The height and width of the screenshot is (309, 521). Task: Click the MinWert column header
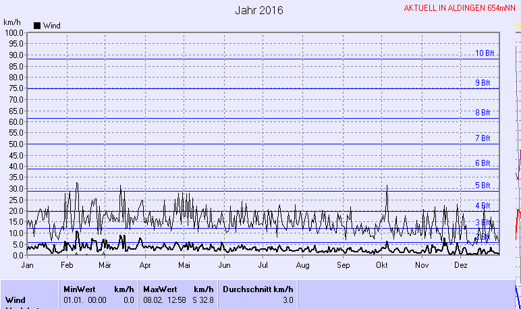pos(78,288)
